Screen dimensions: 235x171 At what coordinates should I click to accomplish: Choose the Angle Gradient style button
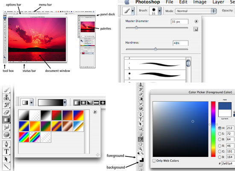coord(90,103)
